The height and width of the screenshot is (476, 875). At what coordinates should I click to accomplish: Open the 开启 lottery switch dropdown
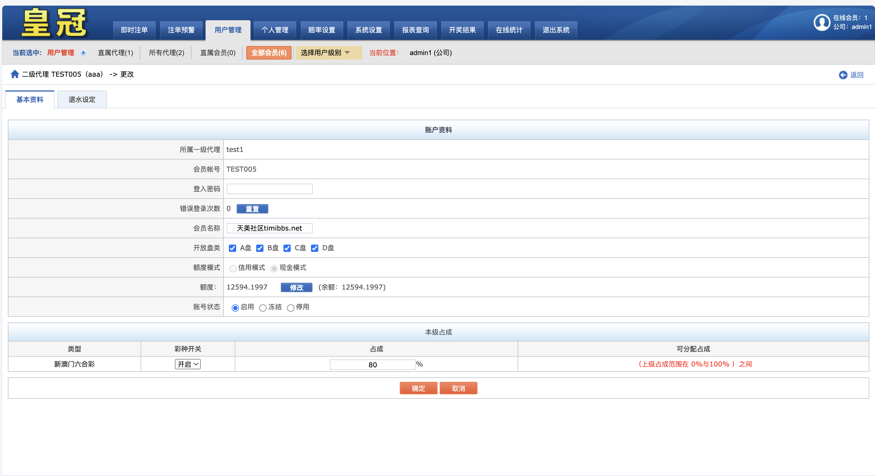coord(188,364)
